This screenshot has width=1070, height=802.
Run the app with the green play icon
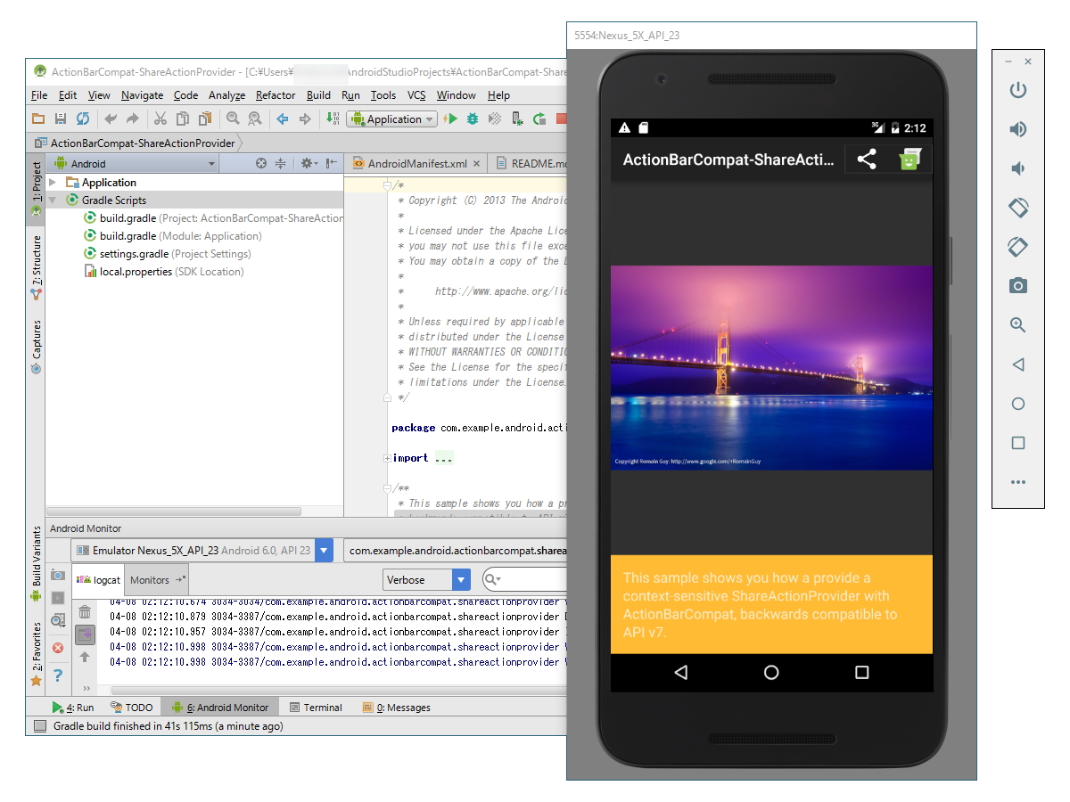450,119
